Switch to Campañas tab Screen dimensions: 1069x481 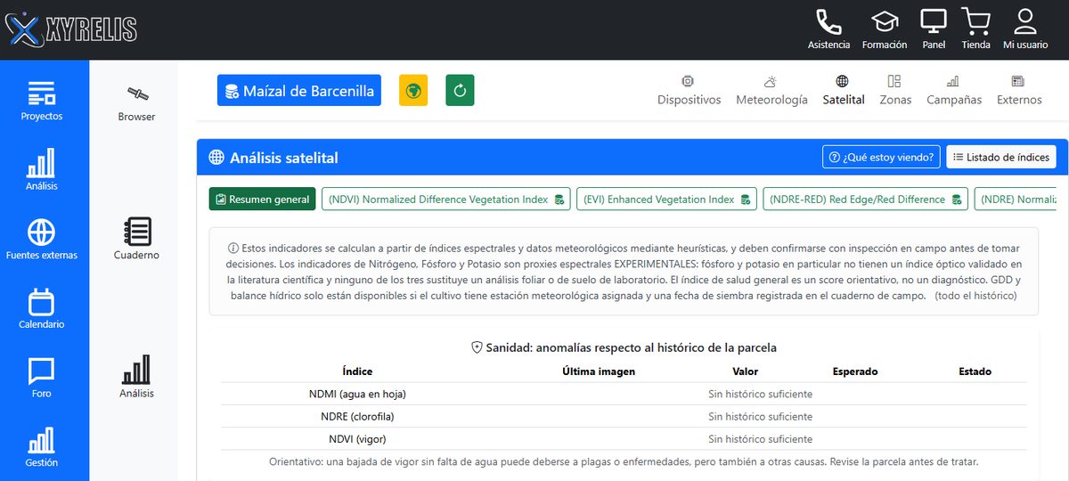pyautogui.click(x=954, y=91)
